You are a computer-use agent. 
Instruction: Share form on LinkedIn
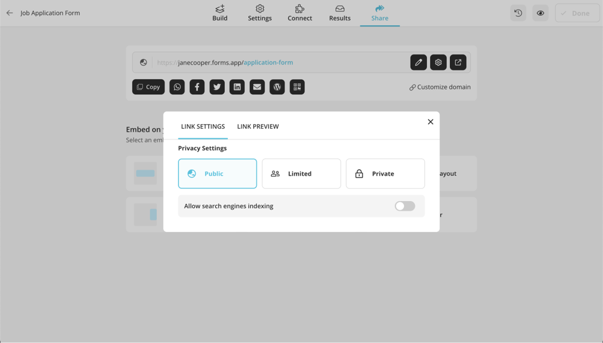237,87
